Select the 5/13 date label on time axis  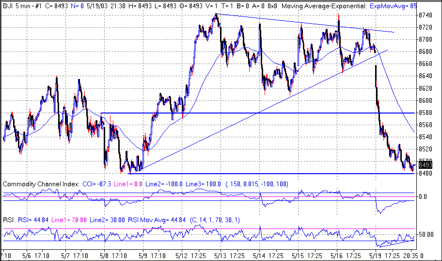tap(221, 256)
